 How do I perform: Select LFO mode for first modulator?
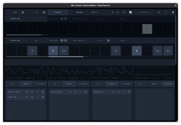tap(12, 84)
